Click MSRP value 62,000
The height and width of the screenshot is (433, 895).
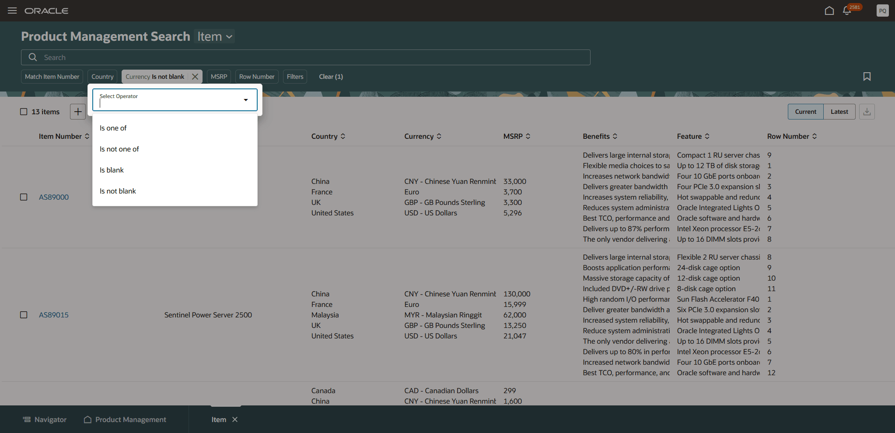[x=515, y=315]
